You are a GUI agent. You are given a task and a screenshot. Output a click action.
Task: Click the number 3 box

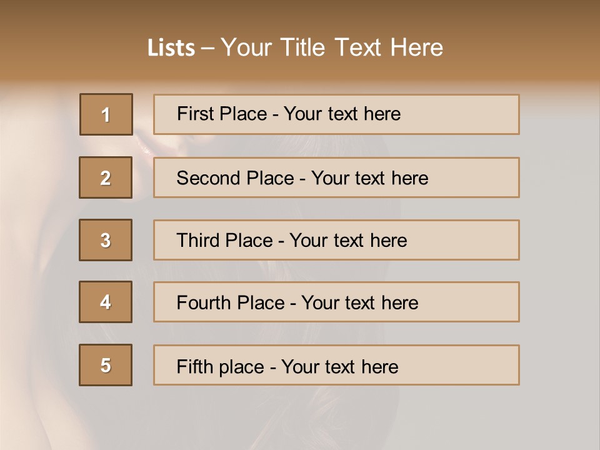(106, 240)
